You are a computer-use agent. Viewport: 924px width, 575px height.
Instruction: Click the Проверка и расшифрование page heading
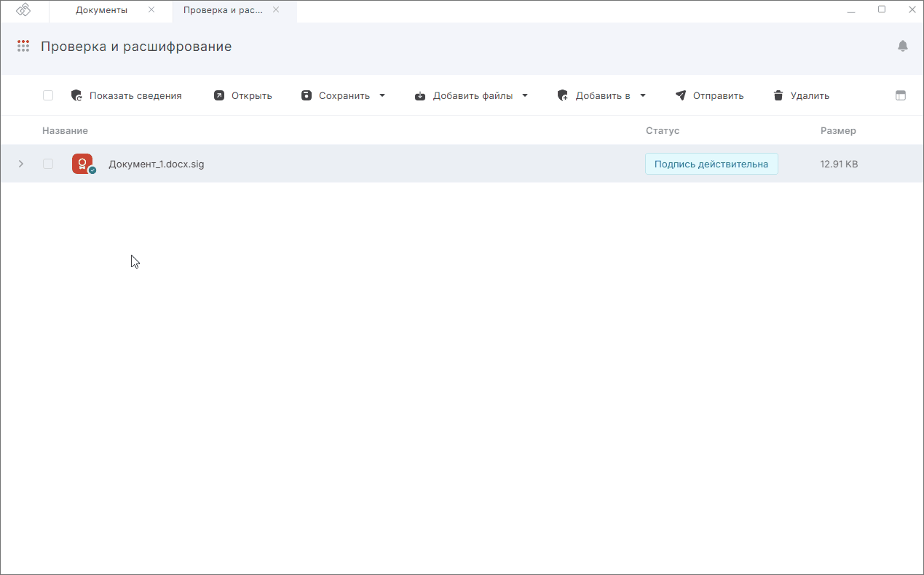(x=136, y=47)
